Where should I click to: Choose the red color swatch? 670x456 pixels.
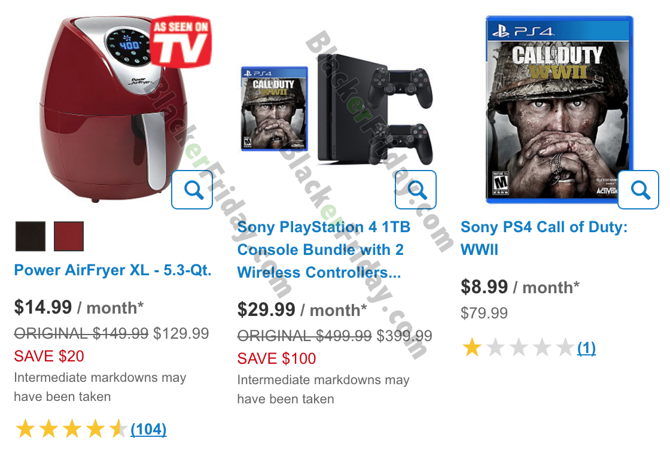click(69, 236)
